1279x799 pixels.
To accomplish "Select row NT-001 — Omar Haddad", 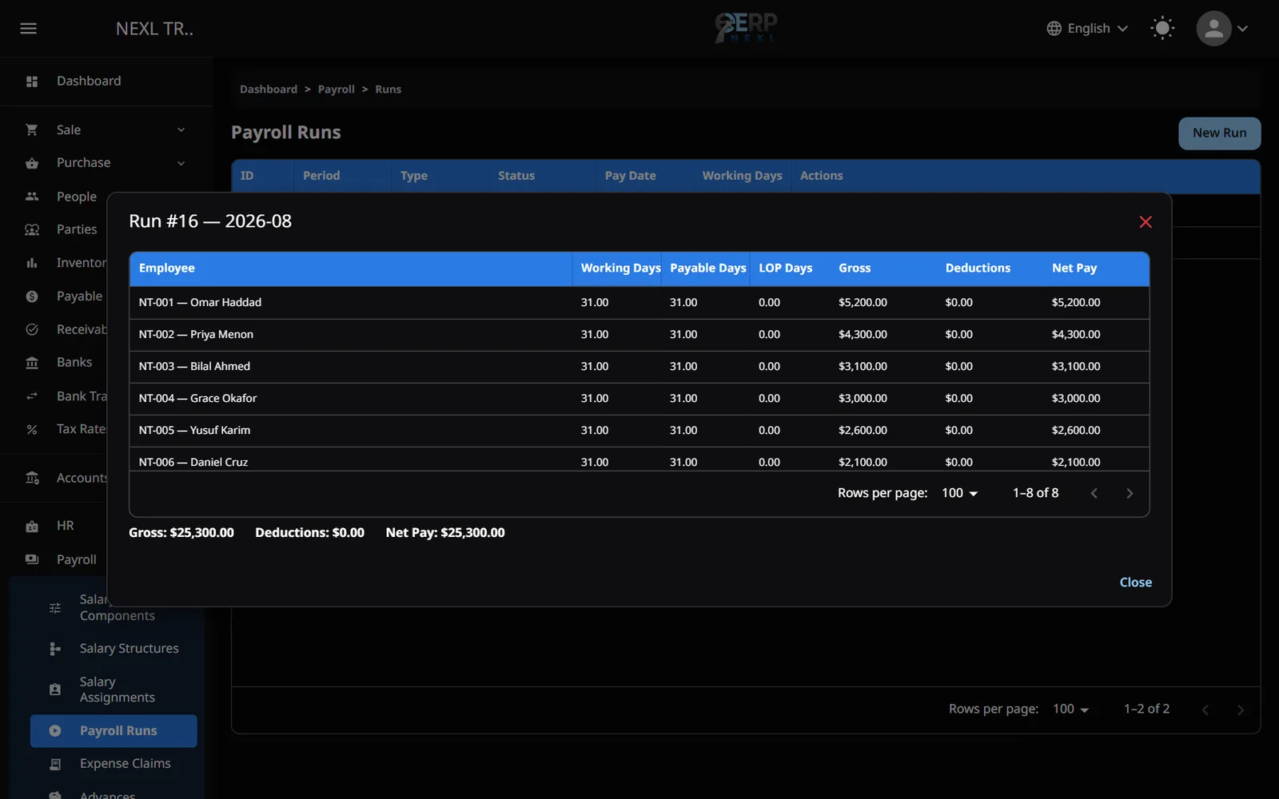I will tap(639, 303).
